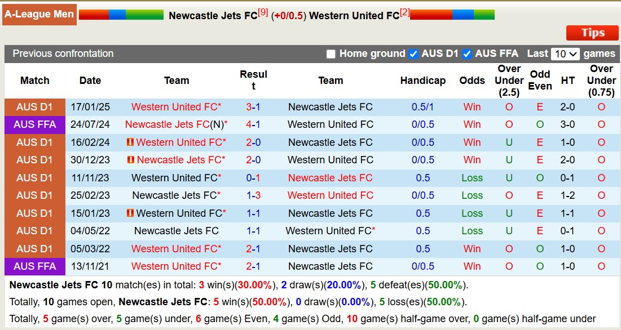Click the AUS FFA badge on the 13/11/21 row
This screenshot has height=330, width=621.
tap(35, 266)
